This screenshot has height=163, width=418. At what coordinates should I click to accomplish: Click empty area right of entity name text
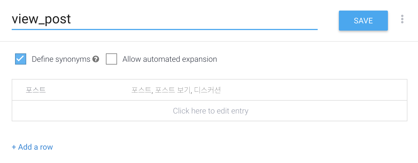[195, 19]
